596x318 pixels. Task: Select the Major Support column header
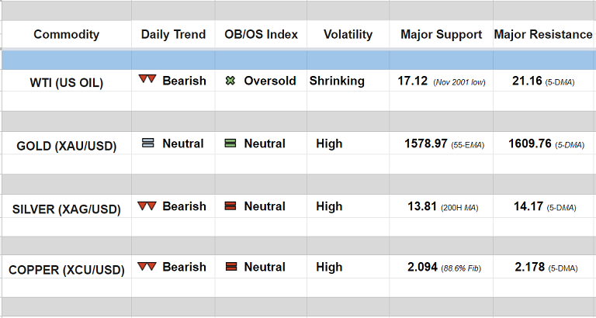pyautogui.click(x=441, y=35)
